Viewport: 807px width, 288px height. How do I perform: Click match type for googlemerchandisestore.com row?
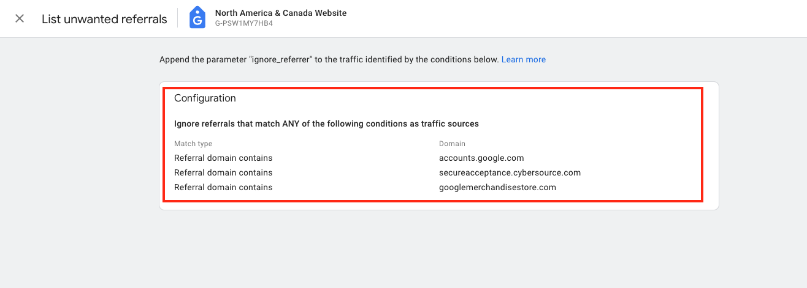coord(223,187)
